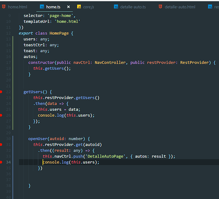Click the getUsers call on line 18

click(54, 68)
